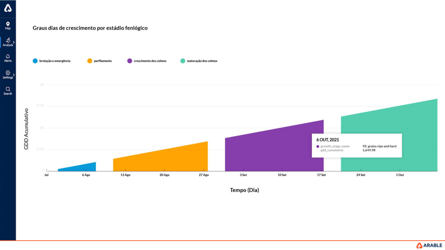
Task: Open Search via the magnifier icon
Action: (x=8, y=89)
